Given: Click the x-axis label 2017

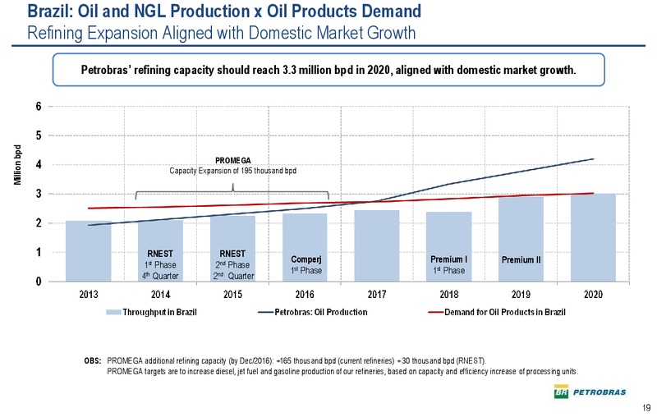Looking at the screenshot, I should [377, 295].
